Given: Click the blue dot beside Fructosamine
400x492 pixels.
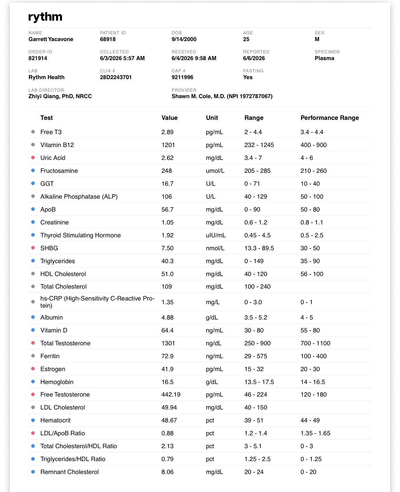Looking at the screenshot, I should [33, 170].
